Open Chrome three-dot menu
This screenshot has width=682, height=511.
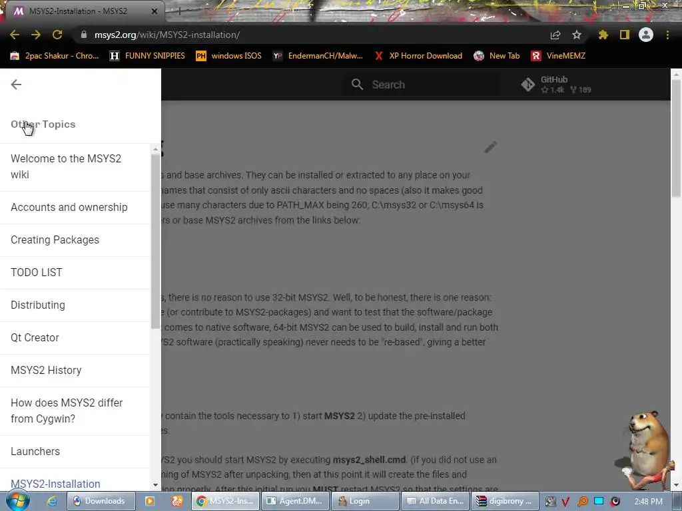click(667, 35)
